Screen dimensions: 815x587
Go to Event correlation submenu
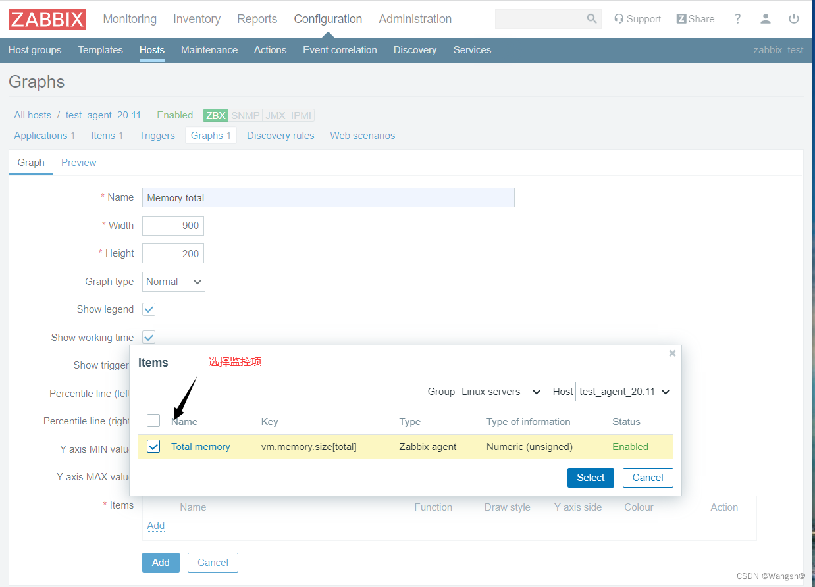[340, 50]
